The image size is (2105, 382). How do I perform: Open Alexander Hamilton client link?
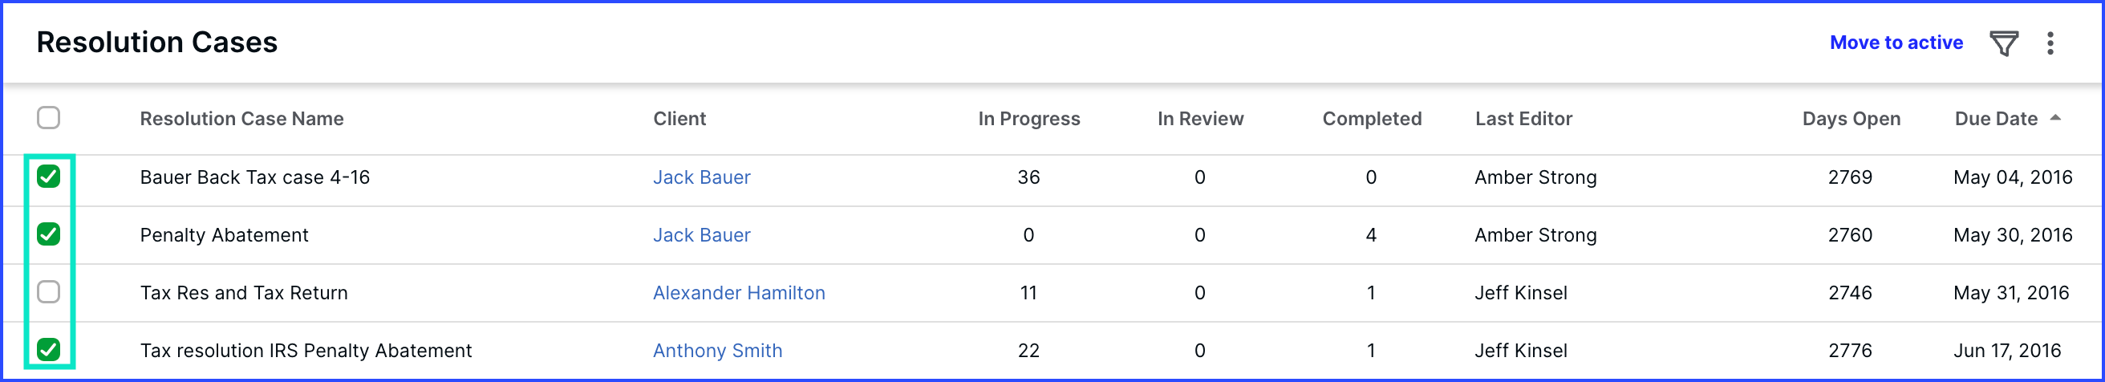coord(739,293)
